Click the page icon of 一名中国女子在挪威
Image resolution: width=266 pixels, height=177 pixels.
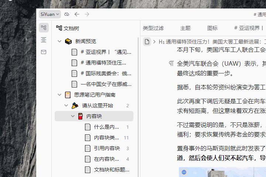[x=74, y=84]
